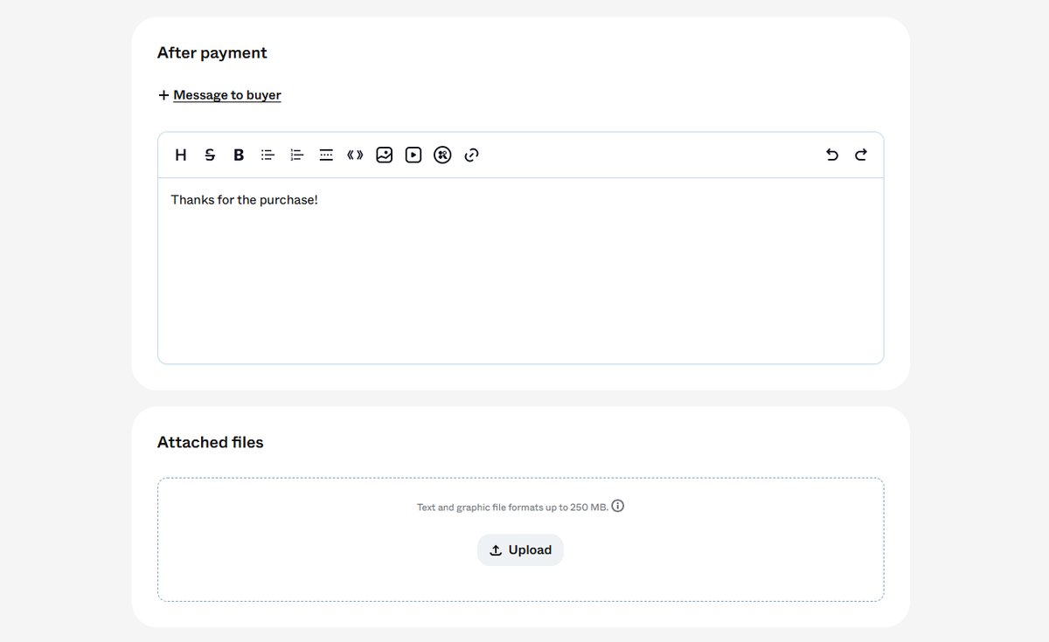The image size is (1049, 642).
Task: Click the circular four-dot embed icon
Action: click(442, 155)
